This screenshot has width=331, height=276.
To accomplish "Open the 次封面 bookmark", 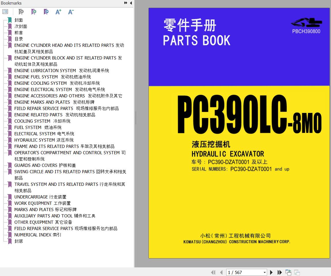I will pyautogui.click(x=21, y=26).
